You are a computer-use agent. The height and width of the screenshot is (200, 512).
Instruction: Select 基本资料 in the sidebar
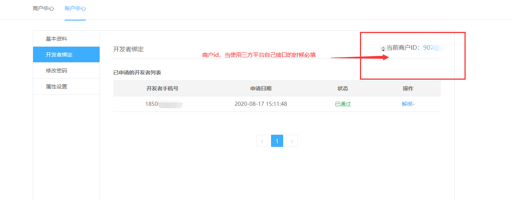[x=56, y=39]
